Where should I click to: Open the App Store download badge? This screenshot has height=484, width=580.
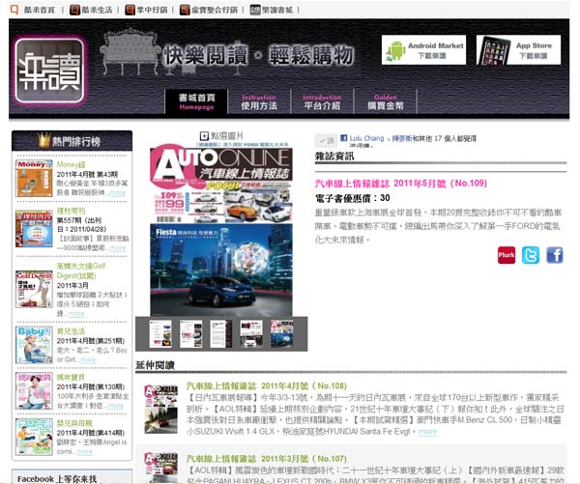pos(522,50)
